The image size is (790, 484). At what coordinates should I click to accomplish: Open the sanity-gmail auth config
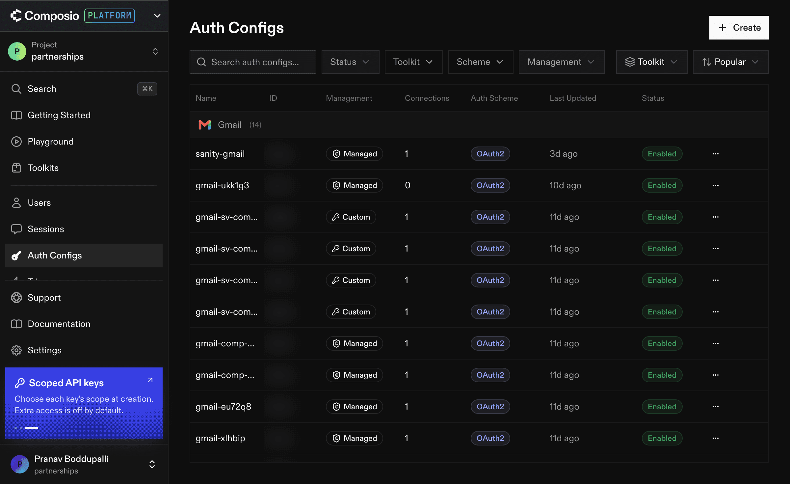click(x=220, y=154)
